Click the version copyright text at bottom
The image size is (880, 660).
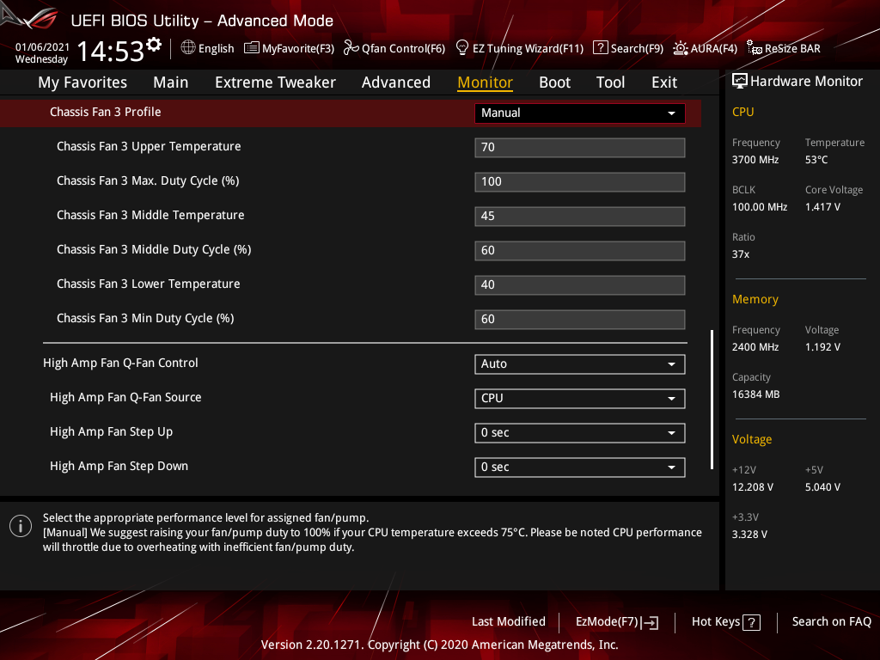[x=439, y=645]
